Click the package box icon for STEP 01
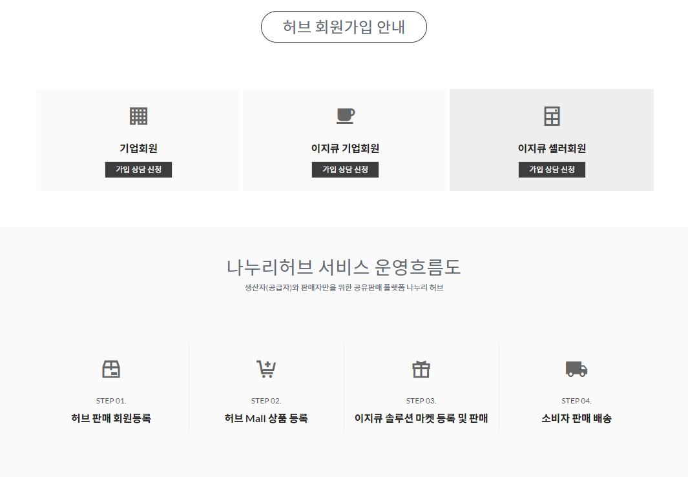This screenshot has width=688, height=477. (111, 369)
